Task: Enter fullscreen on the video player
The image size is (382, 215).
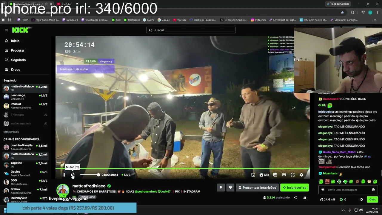Action: pyautogui.click(x=292, y=175)
